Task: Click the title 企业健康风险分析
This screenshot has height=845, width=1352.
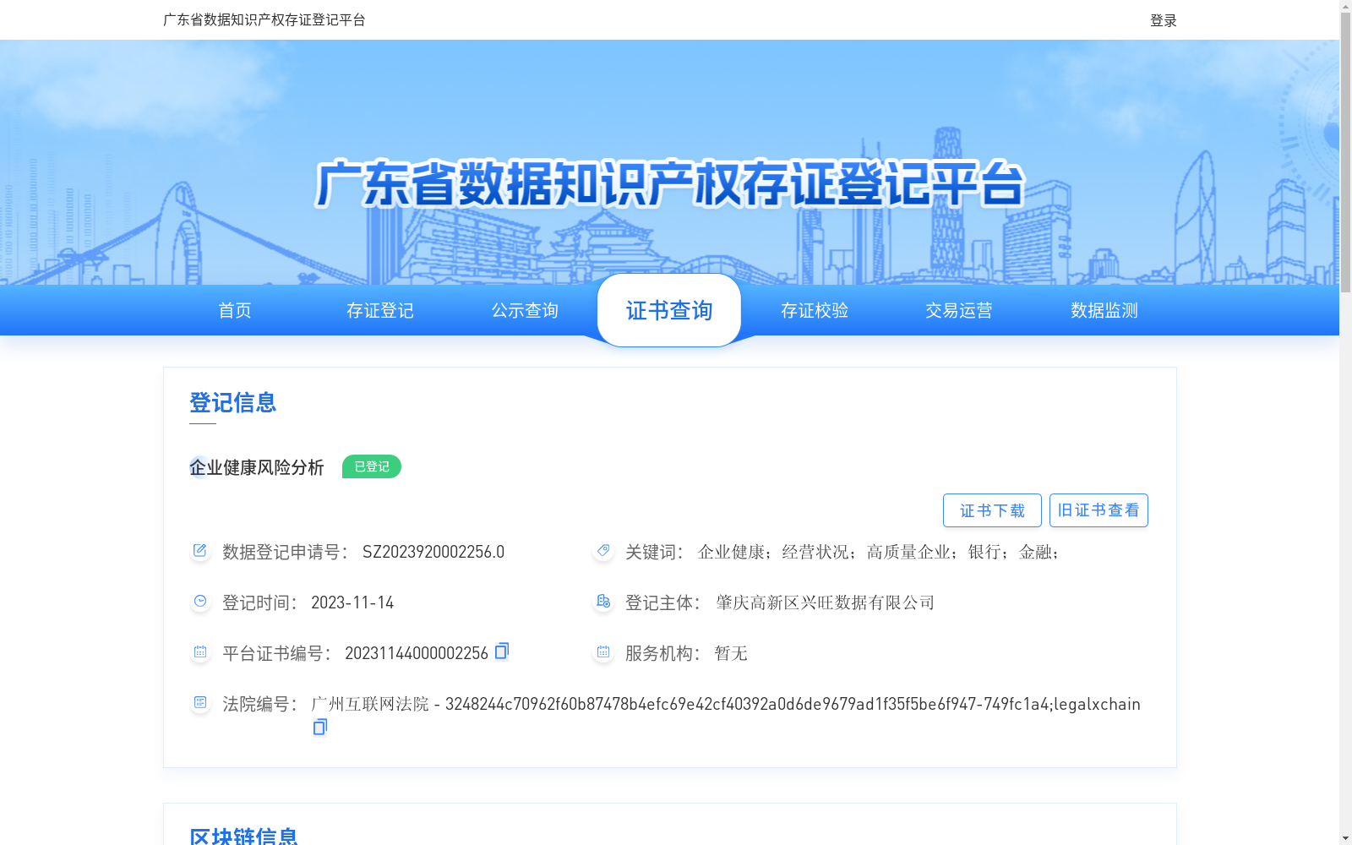Action: point(257,467)
